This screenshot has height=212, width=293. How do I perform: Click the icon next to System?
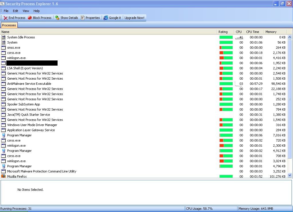(x=3, y=42)
